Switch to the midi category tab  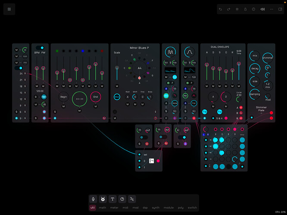pyautogui.click(x=125, y=208)
